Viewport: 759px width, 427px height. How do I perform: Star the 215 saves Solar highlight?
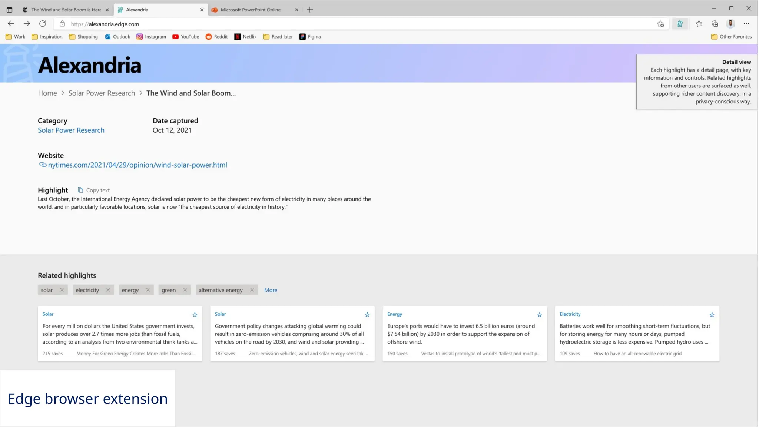click(195, 315)
